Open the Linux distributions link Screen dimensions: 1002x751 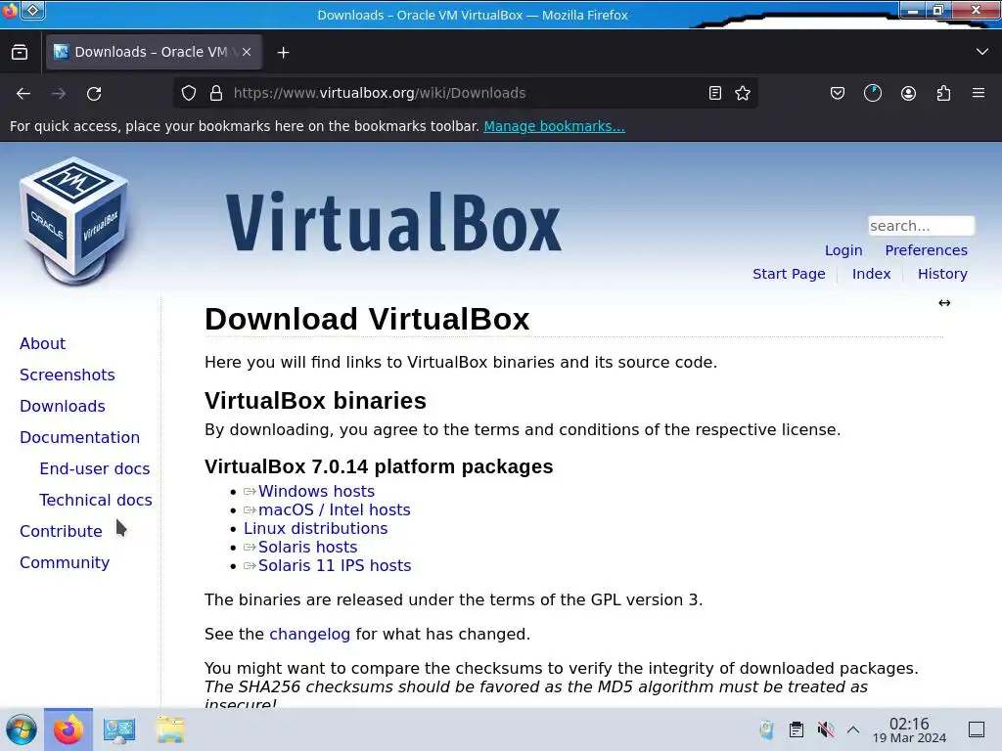(316, 528)
